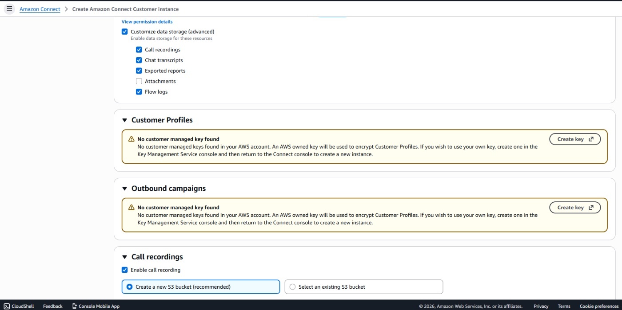Collapse the Outbound campaigns section
Image resolution: width=622 pixels, height=310 pixels.
[125, 188]
